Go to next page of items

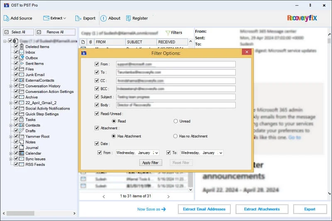(168, 197)
